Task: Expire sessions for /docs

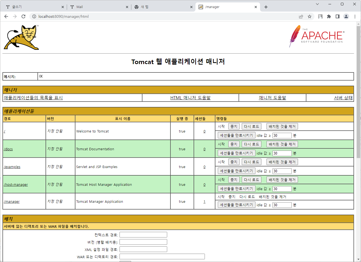Action: coord(236,153)
